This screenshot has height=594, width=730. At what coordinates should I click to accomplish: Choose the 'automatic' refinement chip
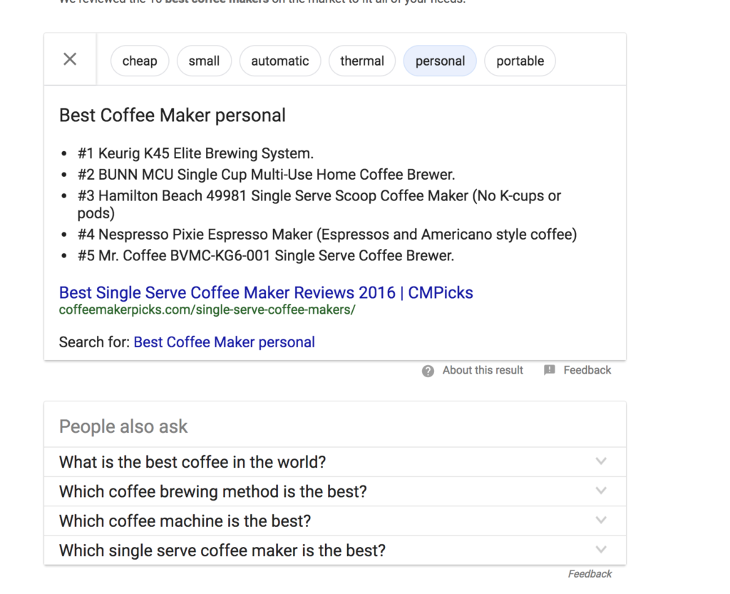(x=279, y=61)
